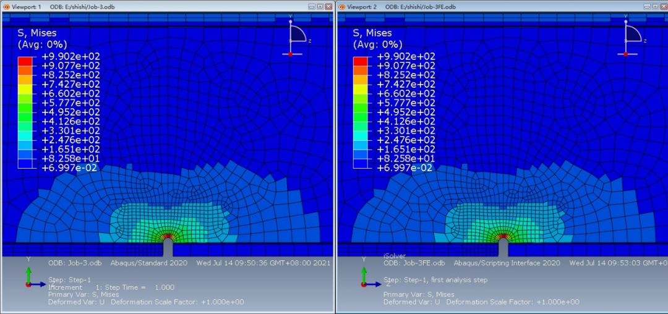Maximize the Viewport 2 window
The height and width of the screenshot is (314, 668).
coord(656,7)
